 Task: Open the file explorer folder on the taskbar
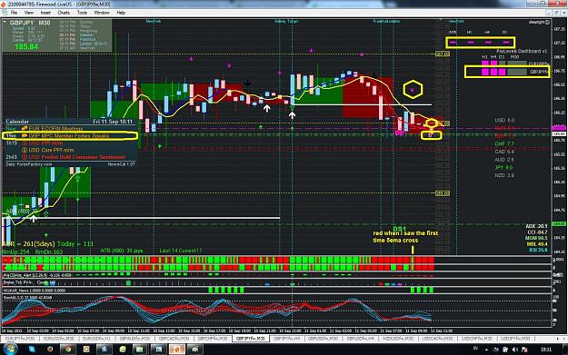pyautogui.click(x=140, y=350)
